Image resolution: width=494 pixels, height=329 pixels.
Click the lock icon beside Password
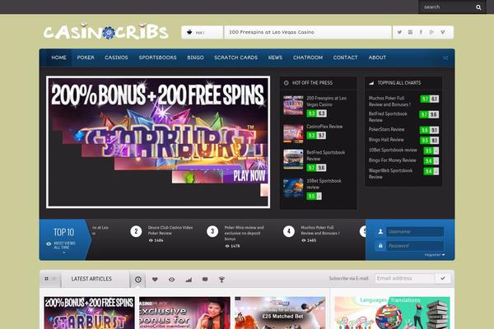[x=380, y=246]
